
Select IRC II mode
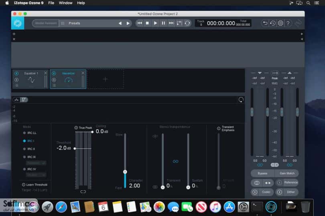[29, 149]
